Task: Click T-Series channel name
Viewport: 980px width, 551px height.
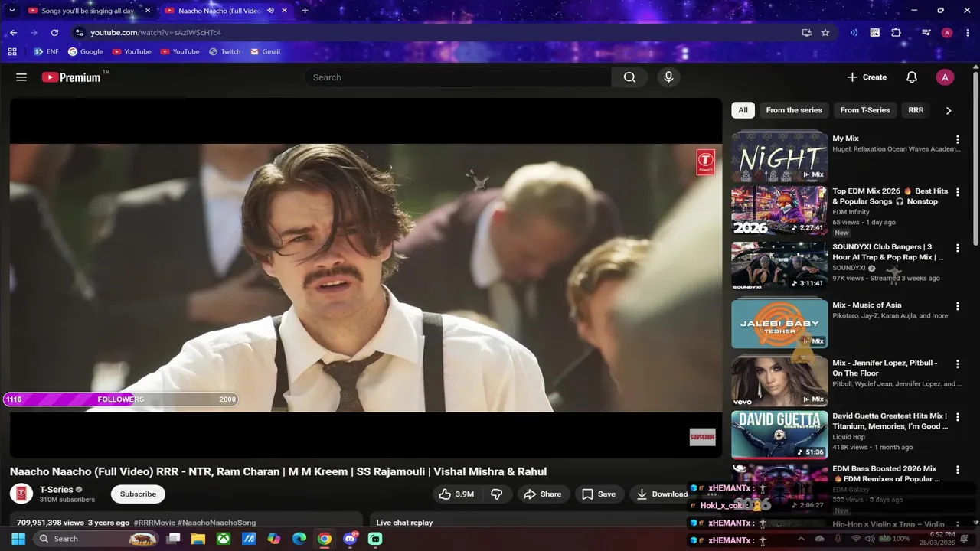Action: pos(57,490)
